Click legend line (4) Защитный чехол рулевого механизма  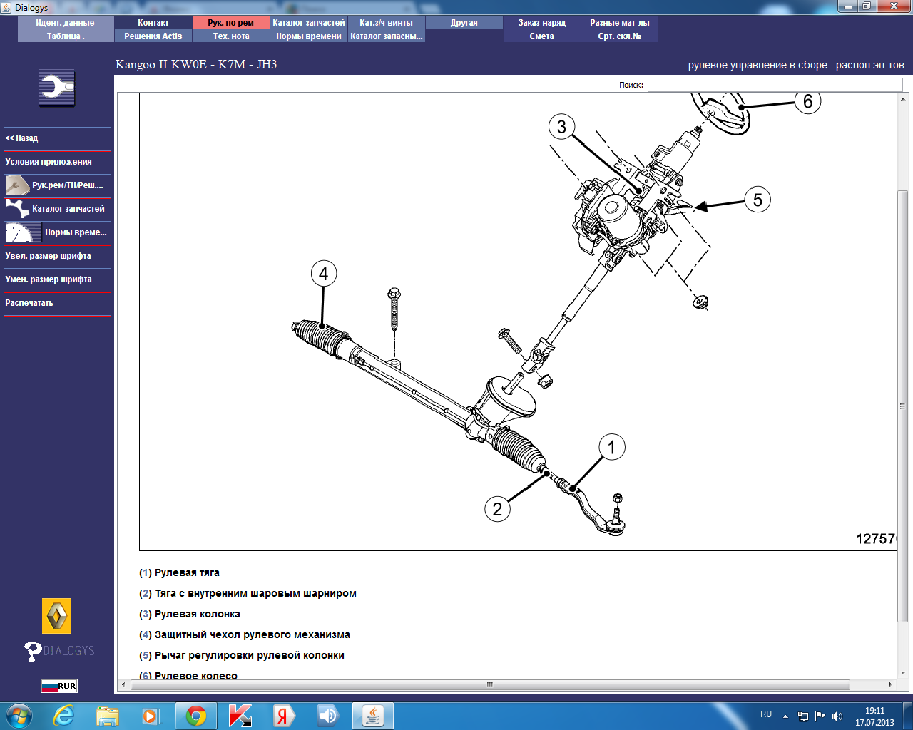click(245, 634)
